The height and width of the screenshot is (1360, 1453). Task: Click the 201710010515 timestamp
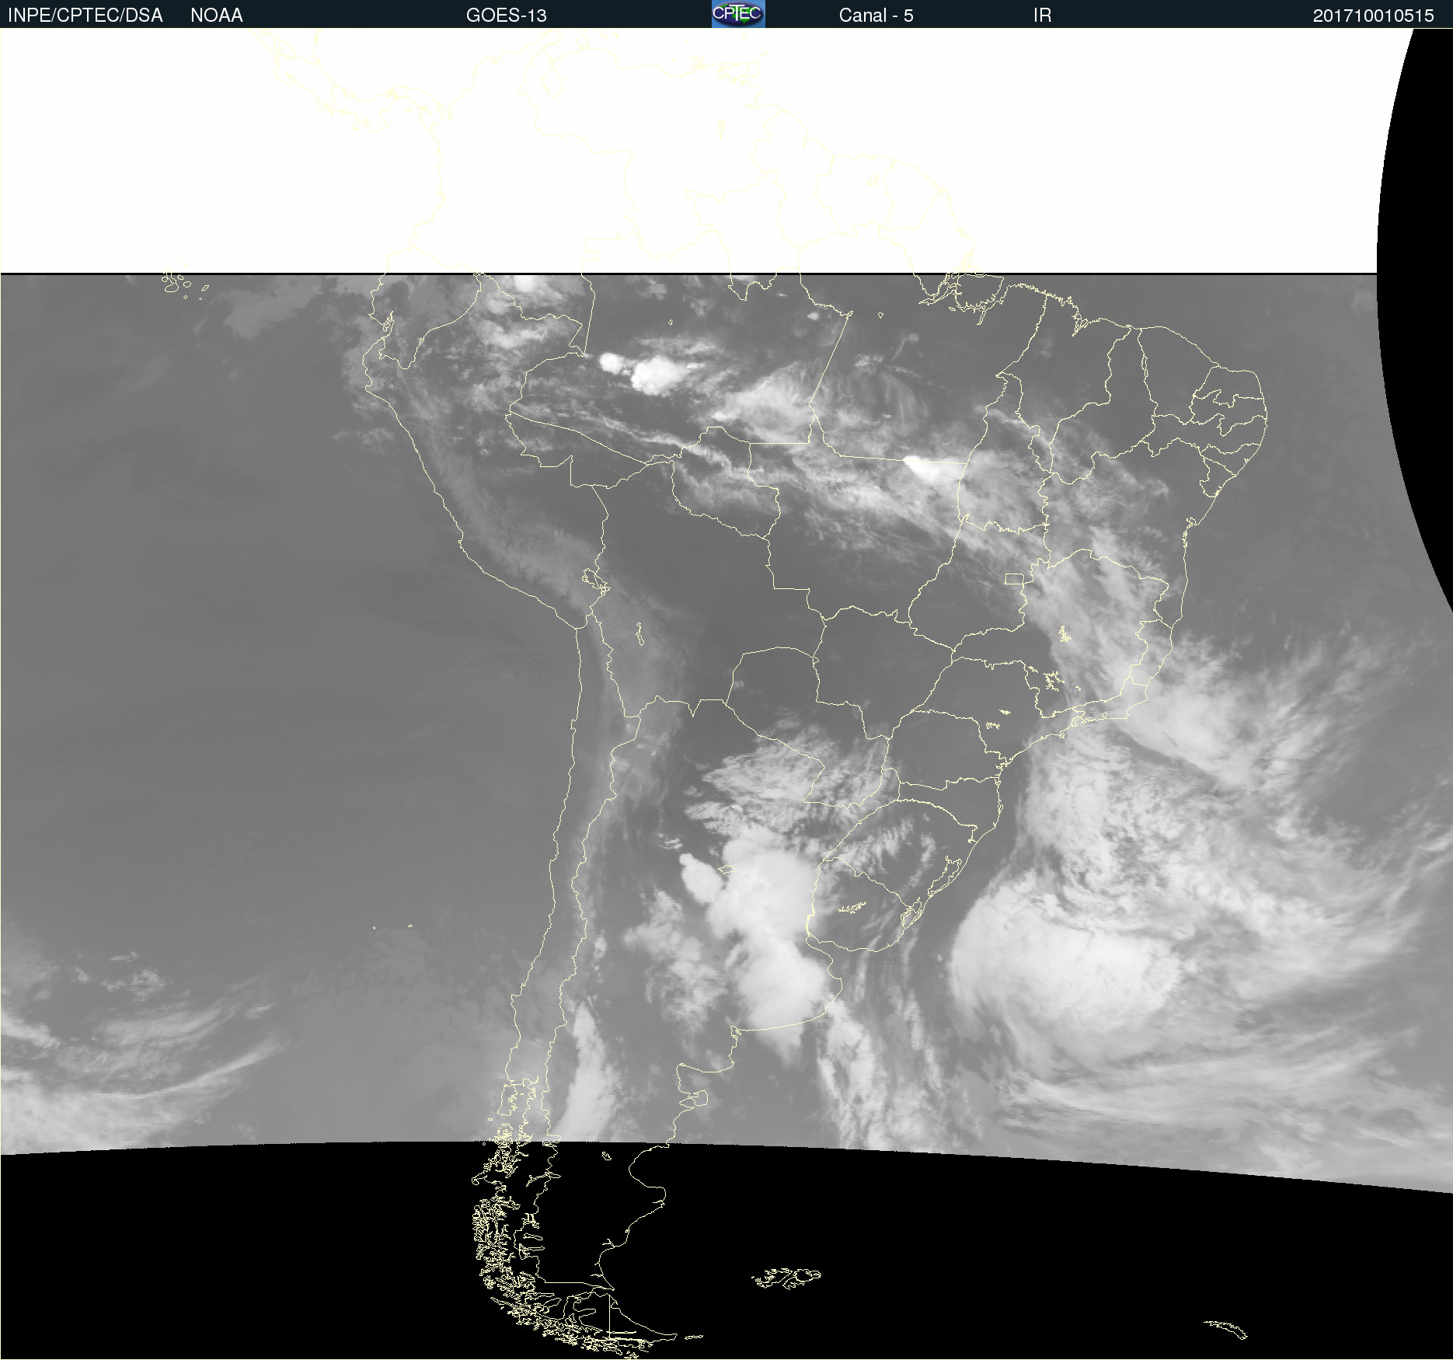[1373, 16]
